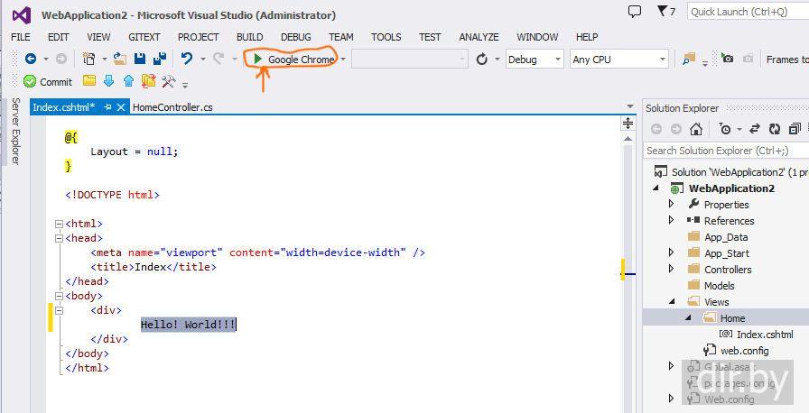
Task: Expand the Controllers folder node
Action: pyautogui.click(x=672, y=269)
